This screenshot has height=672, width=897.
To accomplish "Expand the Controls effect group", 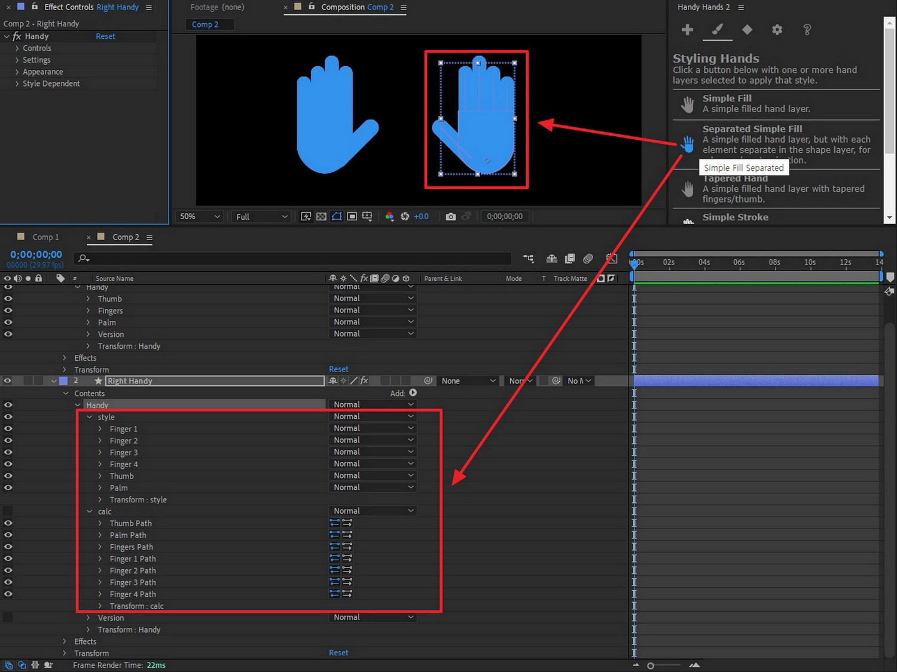I will 17,48.
